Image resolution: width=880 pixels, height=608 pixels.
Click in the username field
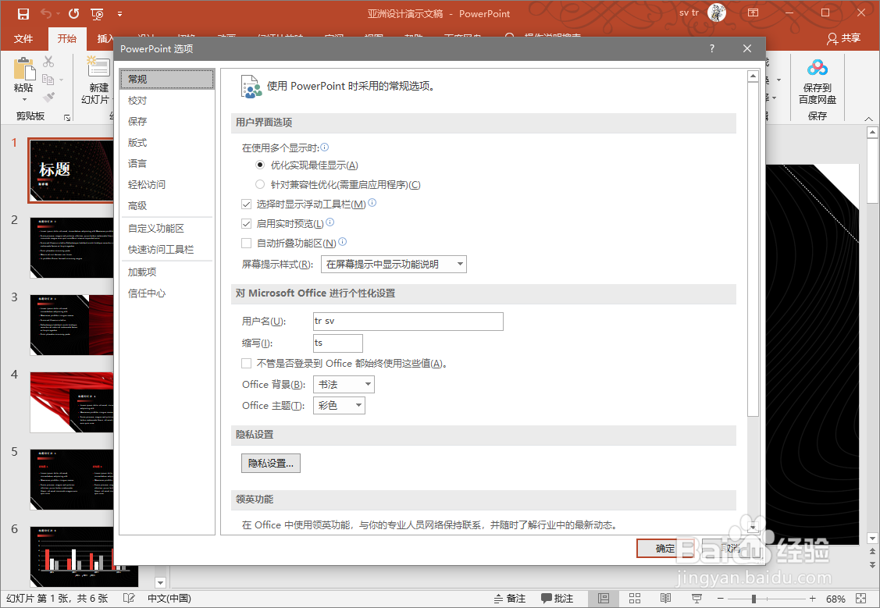pos(408,322)
